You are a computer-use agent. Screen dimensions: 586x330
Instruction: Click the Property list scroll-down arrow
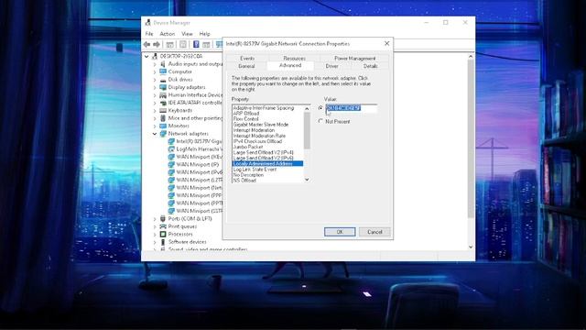tap(307, 180)
